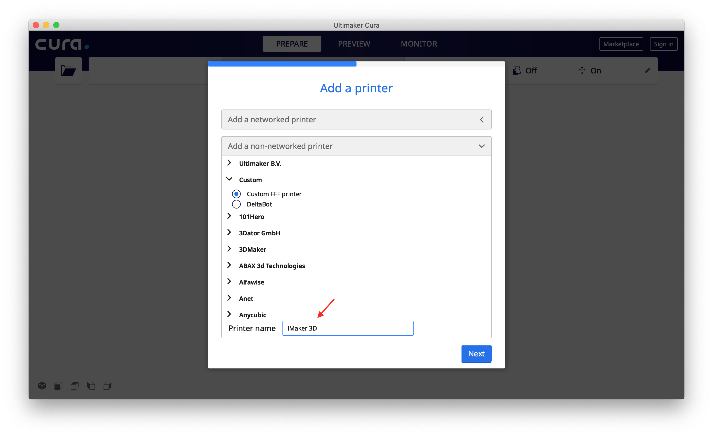This screenshot has width=713, height=437.
Task: Click the blue wizard progress bar
Action: (x=282, y=64)
